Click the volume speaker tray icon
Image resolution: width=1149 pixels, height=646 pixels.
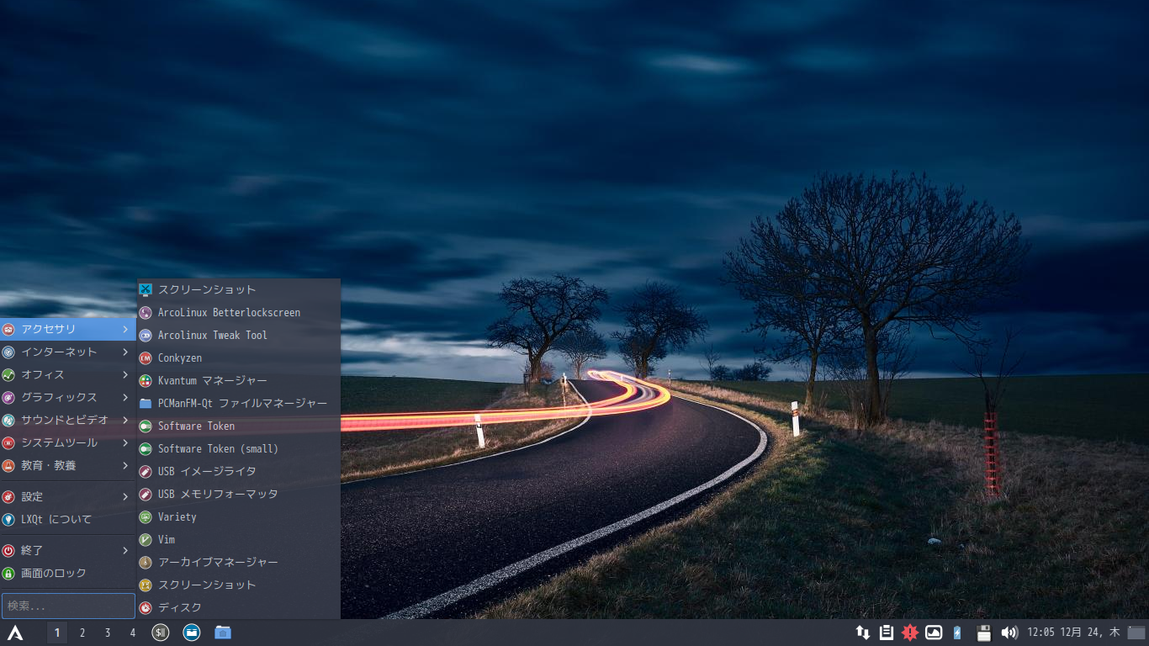tap(1009, 633)
